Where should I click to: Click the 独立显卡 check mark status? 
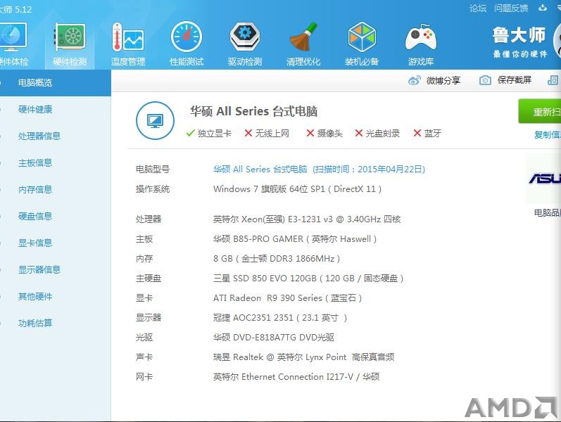(209, 134)
